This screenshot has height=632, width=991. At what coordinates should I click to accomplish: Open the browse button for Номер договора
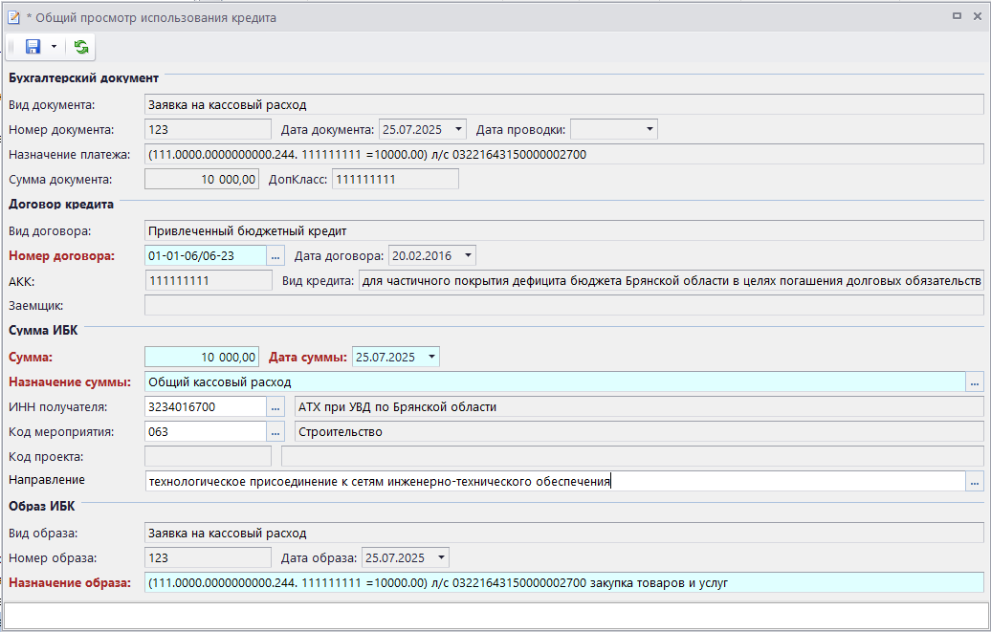tap(276, 255)
